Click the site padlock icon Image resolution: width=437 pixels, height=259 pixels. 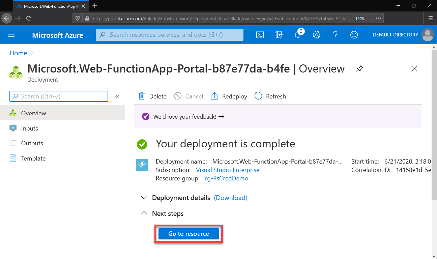(87, 18)
